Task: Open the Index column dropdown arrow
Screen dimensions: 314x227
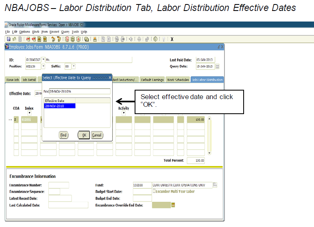Action: tap(29, 113)
